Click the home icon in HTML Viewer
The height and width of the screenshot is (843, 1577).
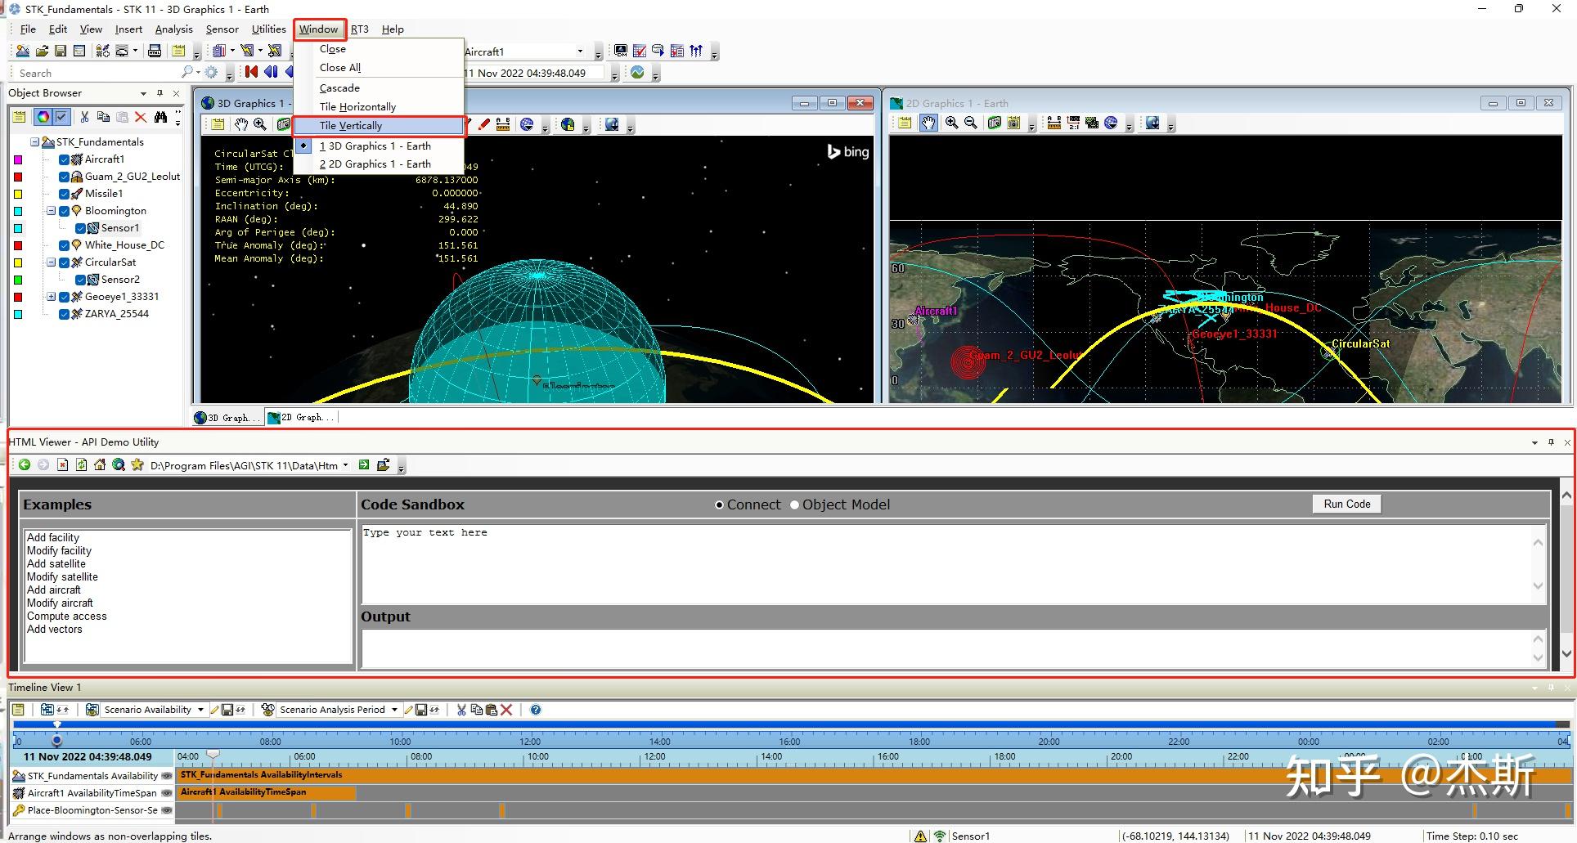100,464
